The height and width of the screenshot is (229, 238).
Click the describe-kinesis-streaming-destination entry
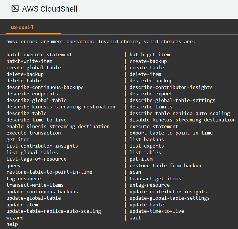(61, 107)
